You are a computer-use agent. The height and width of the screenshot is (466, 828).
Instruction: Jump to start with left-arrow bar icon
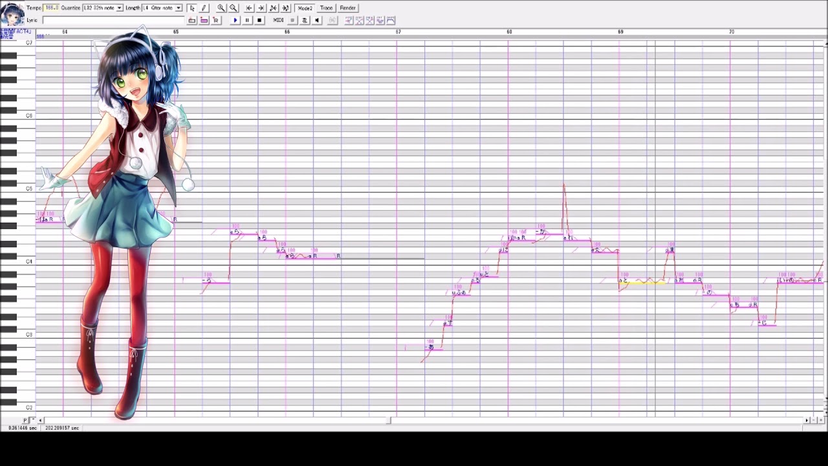point(249,8)
